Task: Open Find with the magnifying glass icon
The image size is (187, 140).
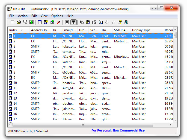Action: point(101,22)
